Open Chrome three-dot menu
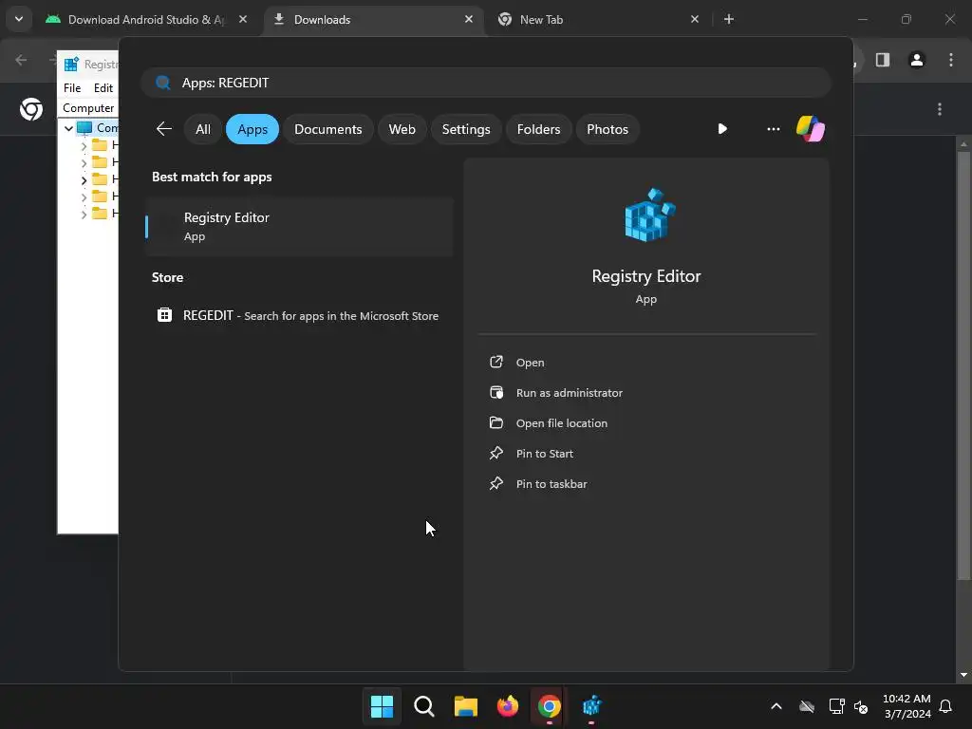 (951, 60)
